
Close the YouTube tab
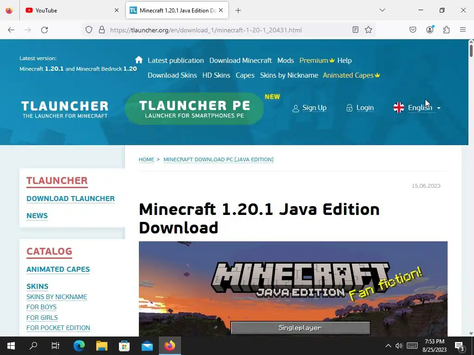(117, 10)
